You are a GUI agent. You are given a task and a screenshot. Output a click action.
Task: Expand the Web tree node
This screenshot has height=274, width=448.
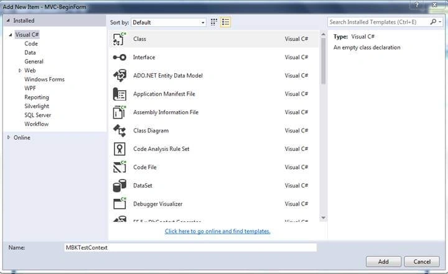click(20, 70)
